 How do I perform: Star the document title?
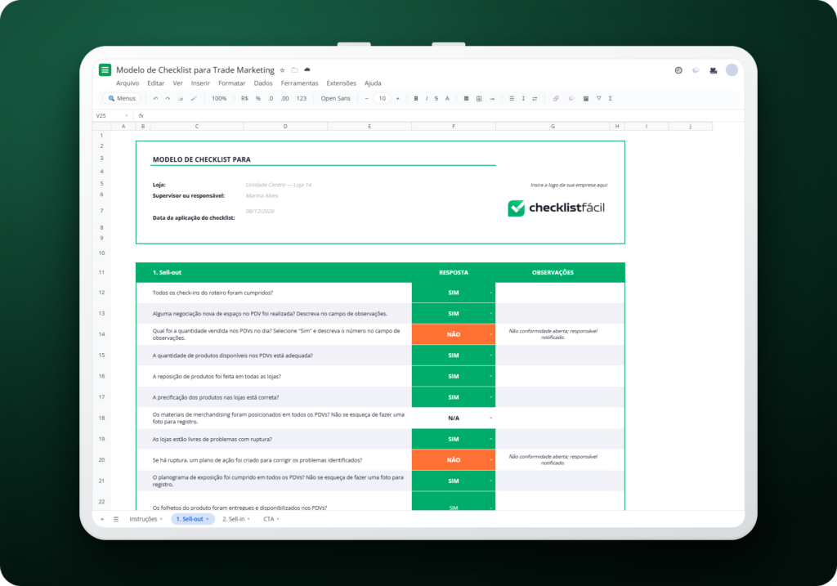point(282,70)
